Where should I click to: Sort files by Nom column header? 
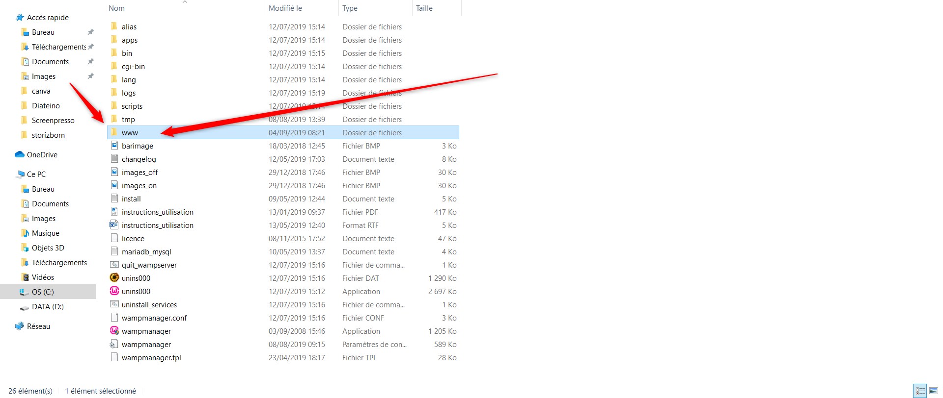coord(116,8)
